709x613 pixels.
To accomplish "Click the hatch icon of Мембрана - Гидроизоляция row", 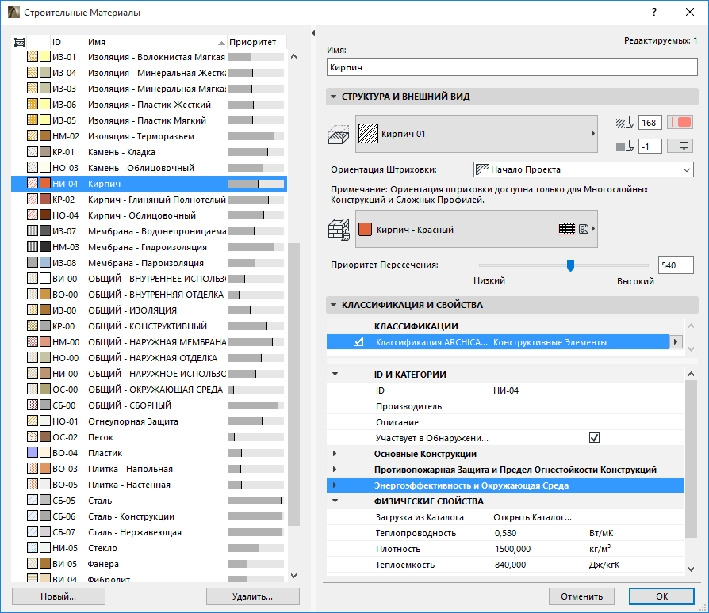I will tap(33, 247).
